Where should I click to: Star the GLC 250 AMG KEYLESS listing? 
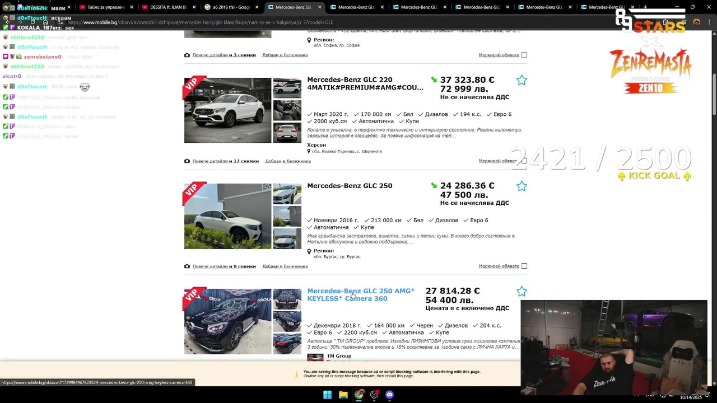coord(522,291)
